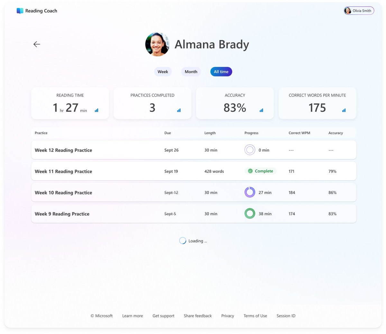386x334 pixels.
Task: Click the 83% accuracy value in Week 9 row
Action: (333, 214)
